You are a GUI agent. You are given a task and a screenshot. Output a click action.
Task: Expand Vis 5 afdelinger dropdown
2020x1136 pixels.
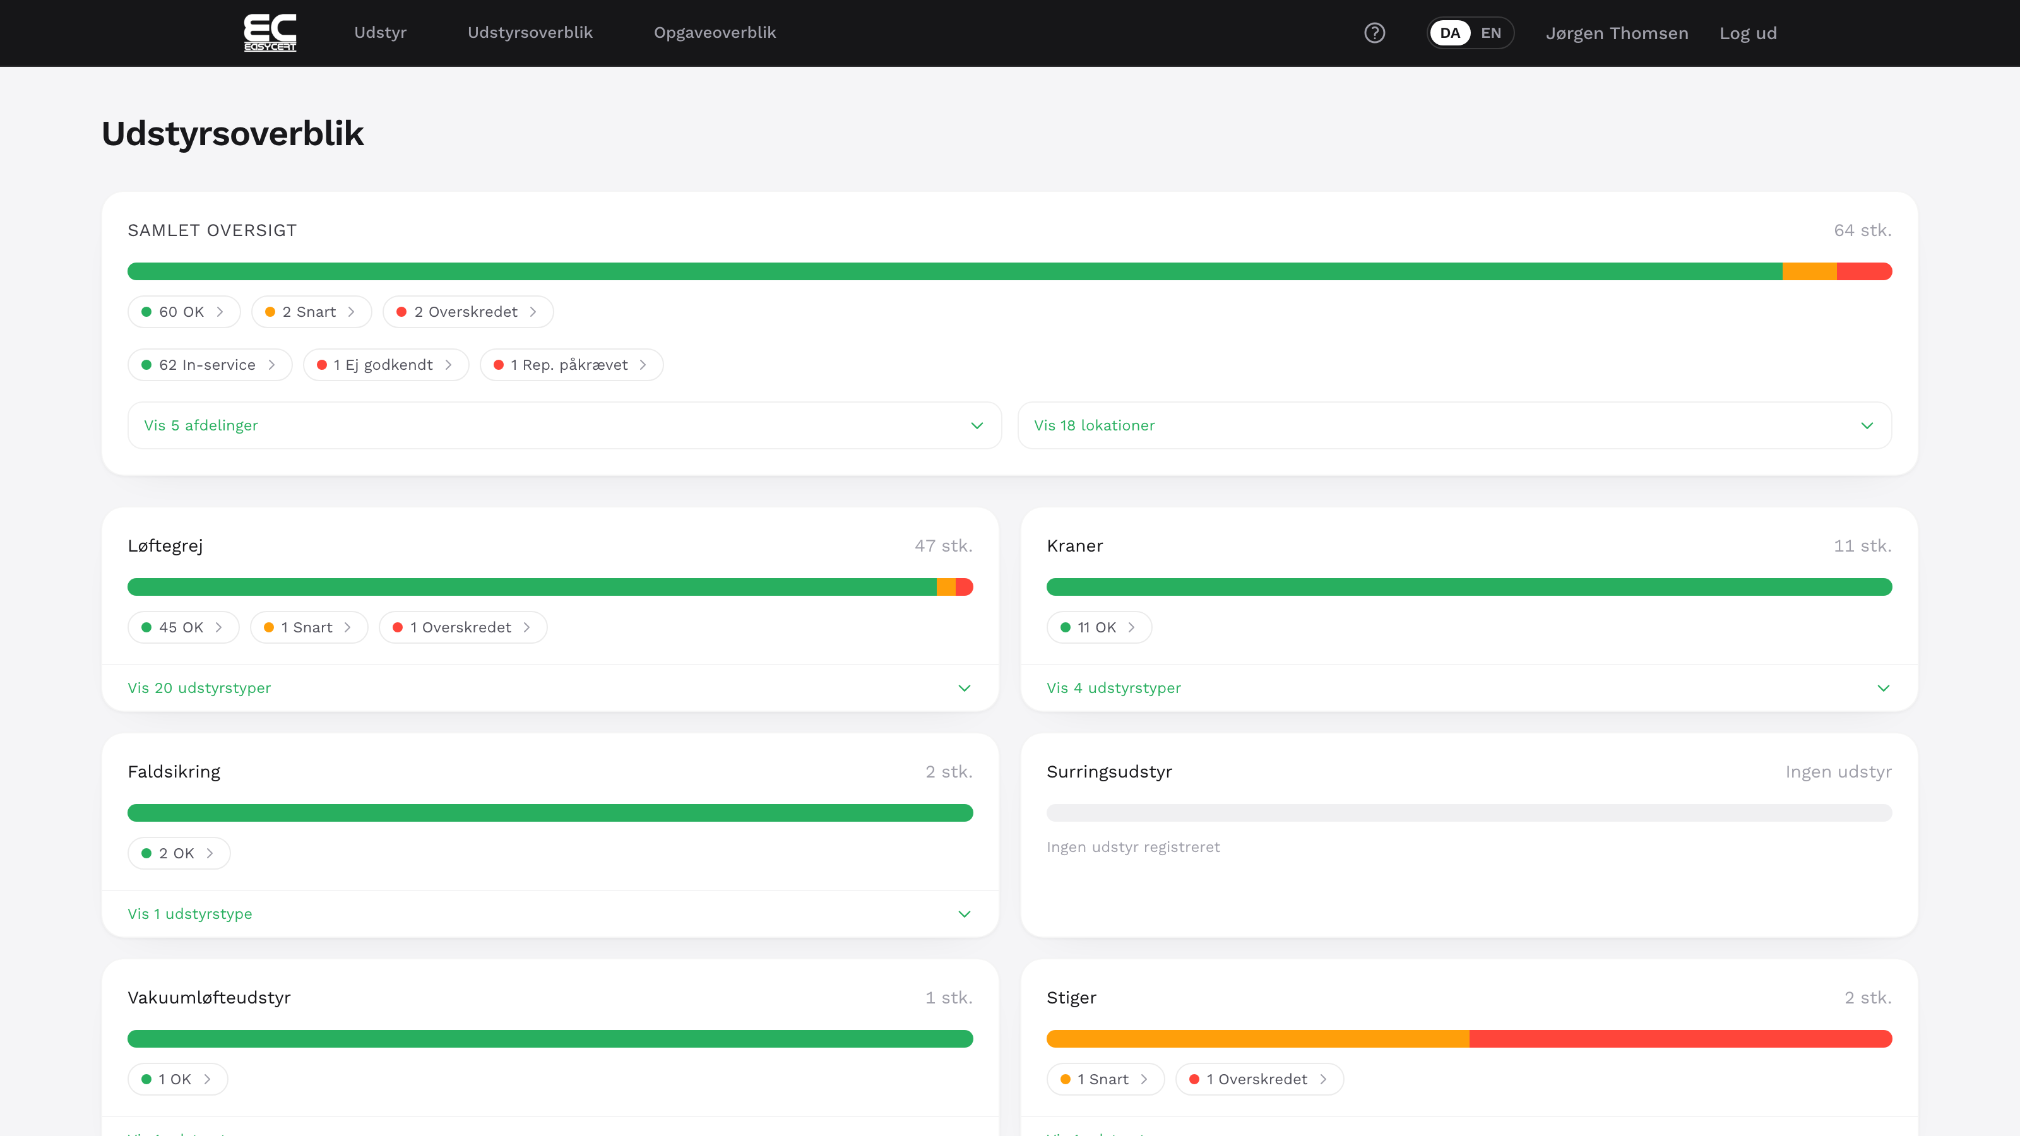[x=564, y=426]
